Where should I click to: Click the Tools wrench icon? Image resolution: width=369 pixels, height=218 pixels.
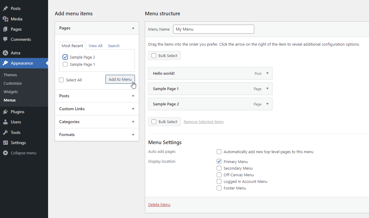(5, 132)
